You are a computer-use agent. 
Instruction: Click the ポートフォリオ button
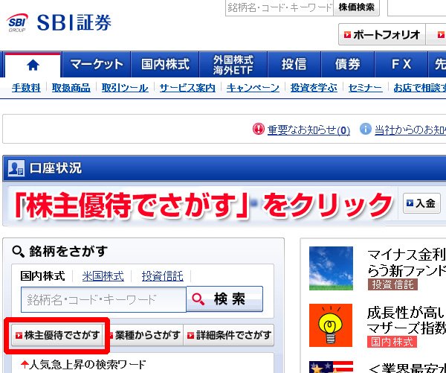[x=382, y=34]
